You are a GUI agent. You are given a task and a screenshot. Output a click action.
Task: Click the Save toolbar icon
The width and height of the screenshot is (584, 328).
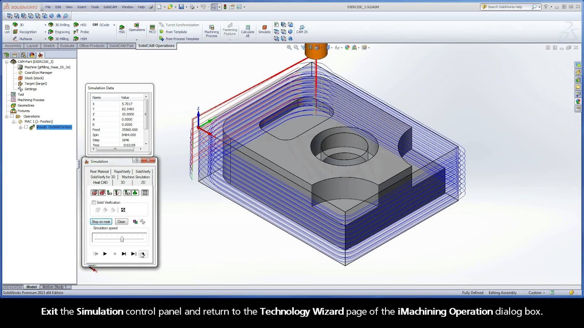[181, 7]
